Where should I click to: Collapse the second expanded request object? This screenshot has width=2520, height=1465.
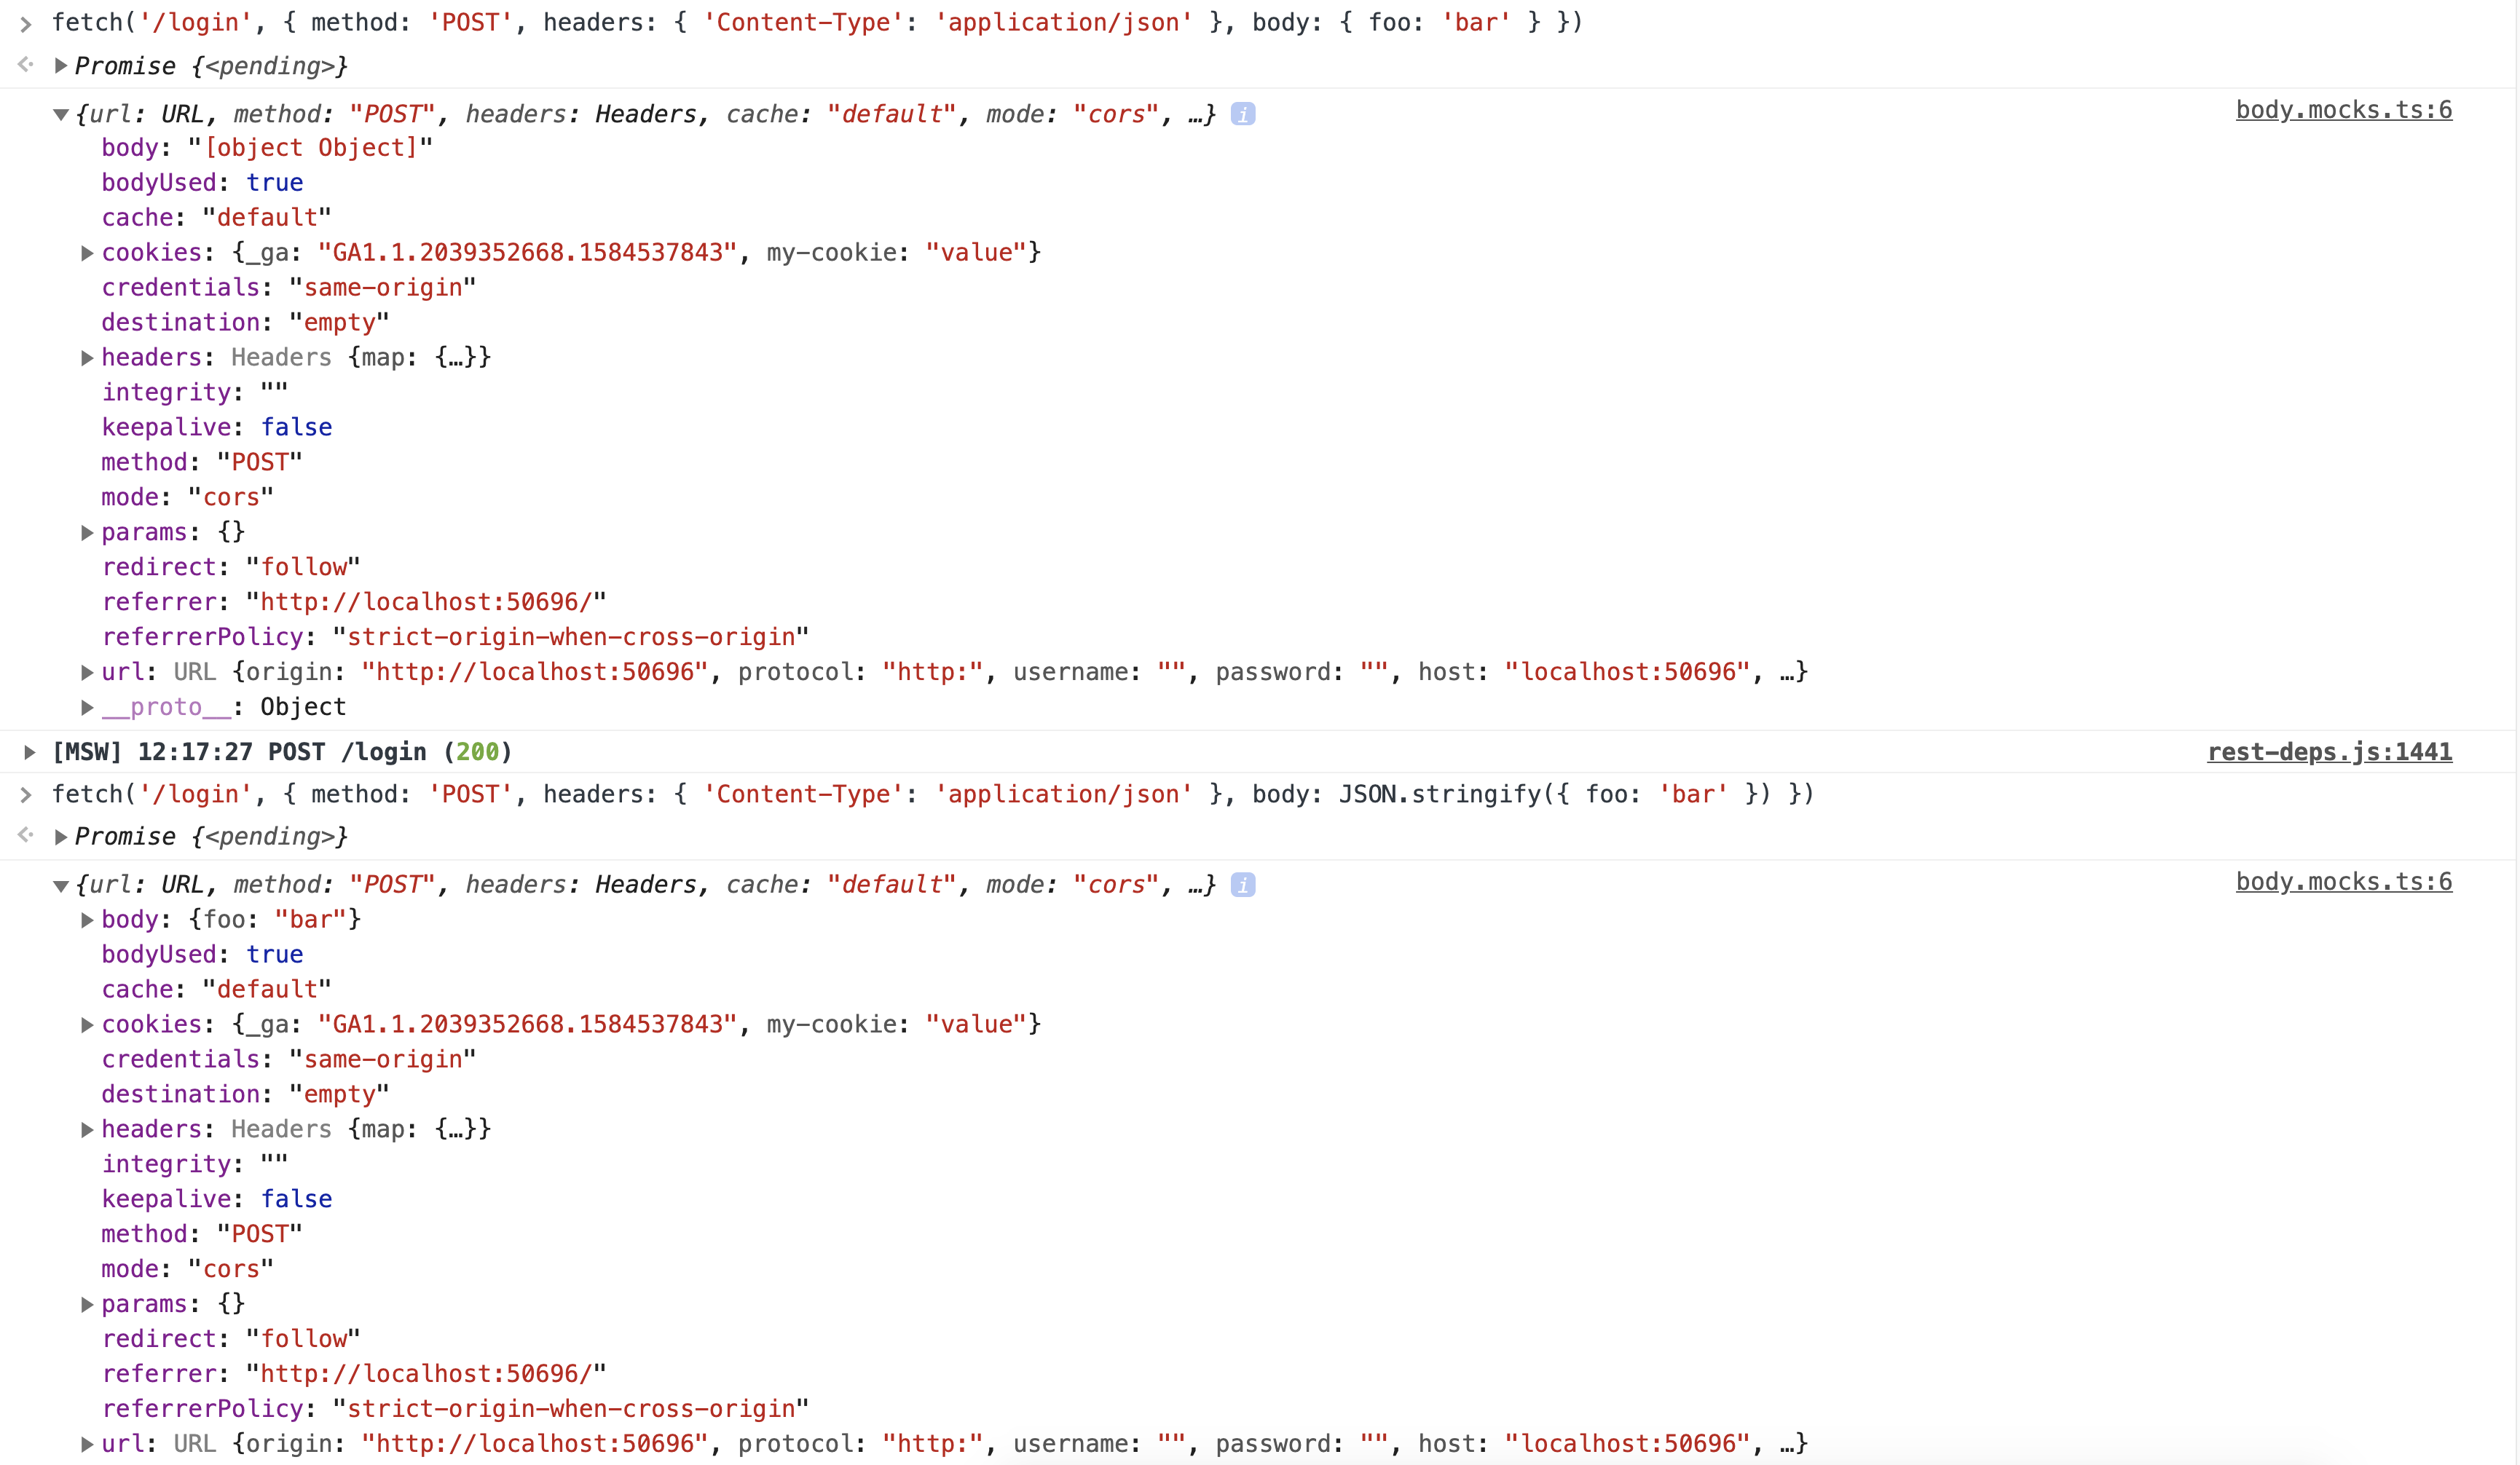click(62, 884)
